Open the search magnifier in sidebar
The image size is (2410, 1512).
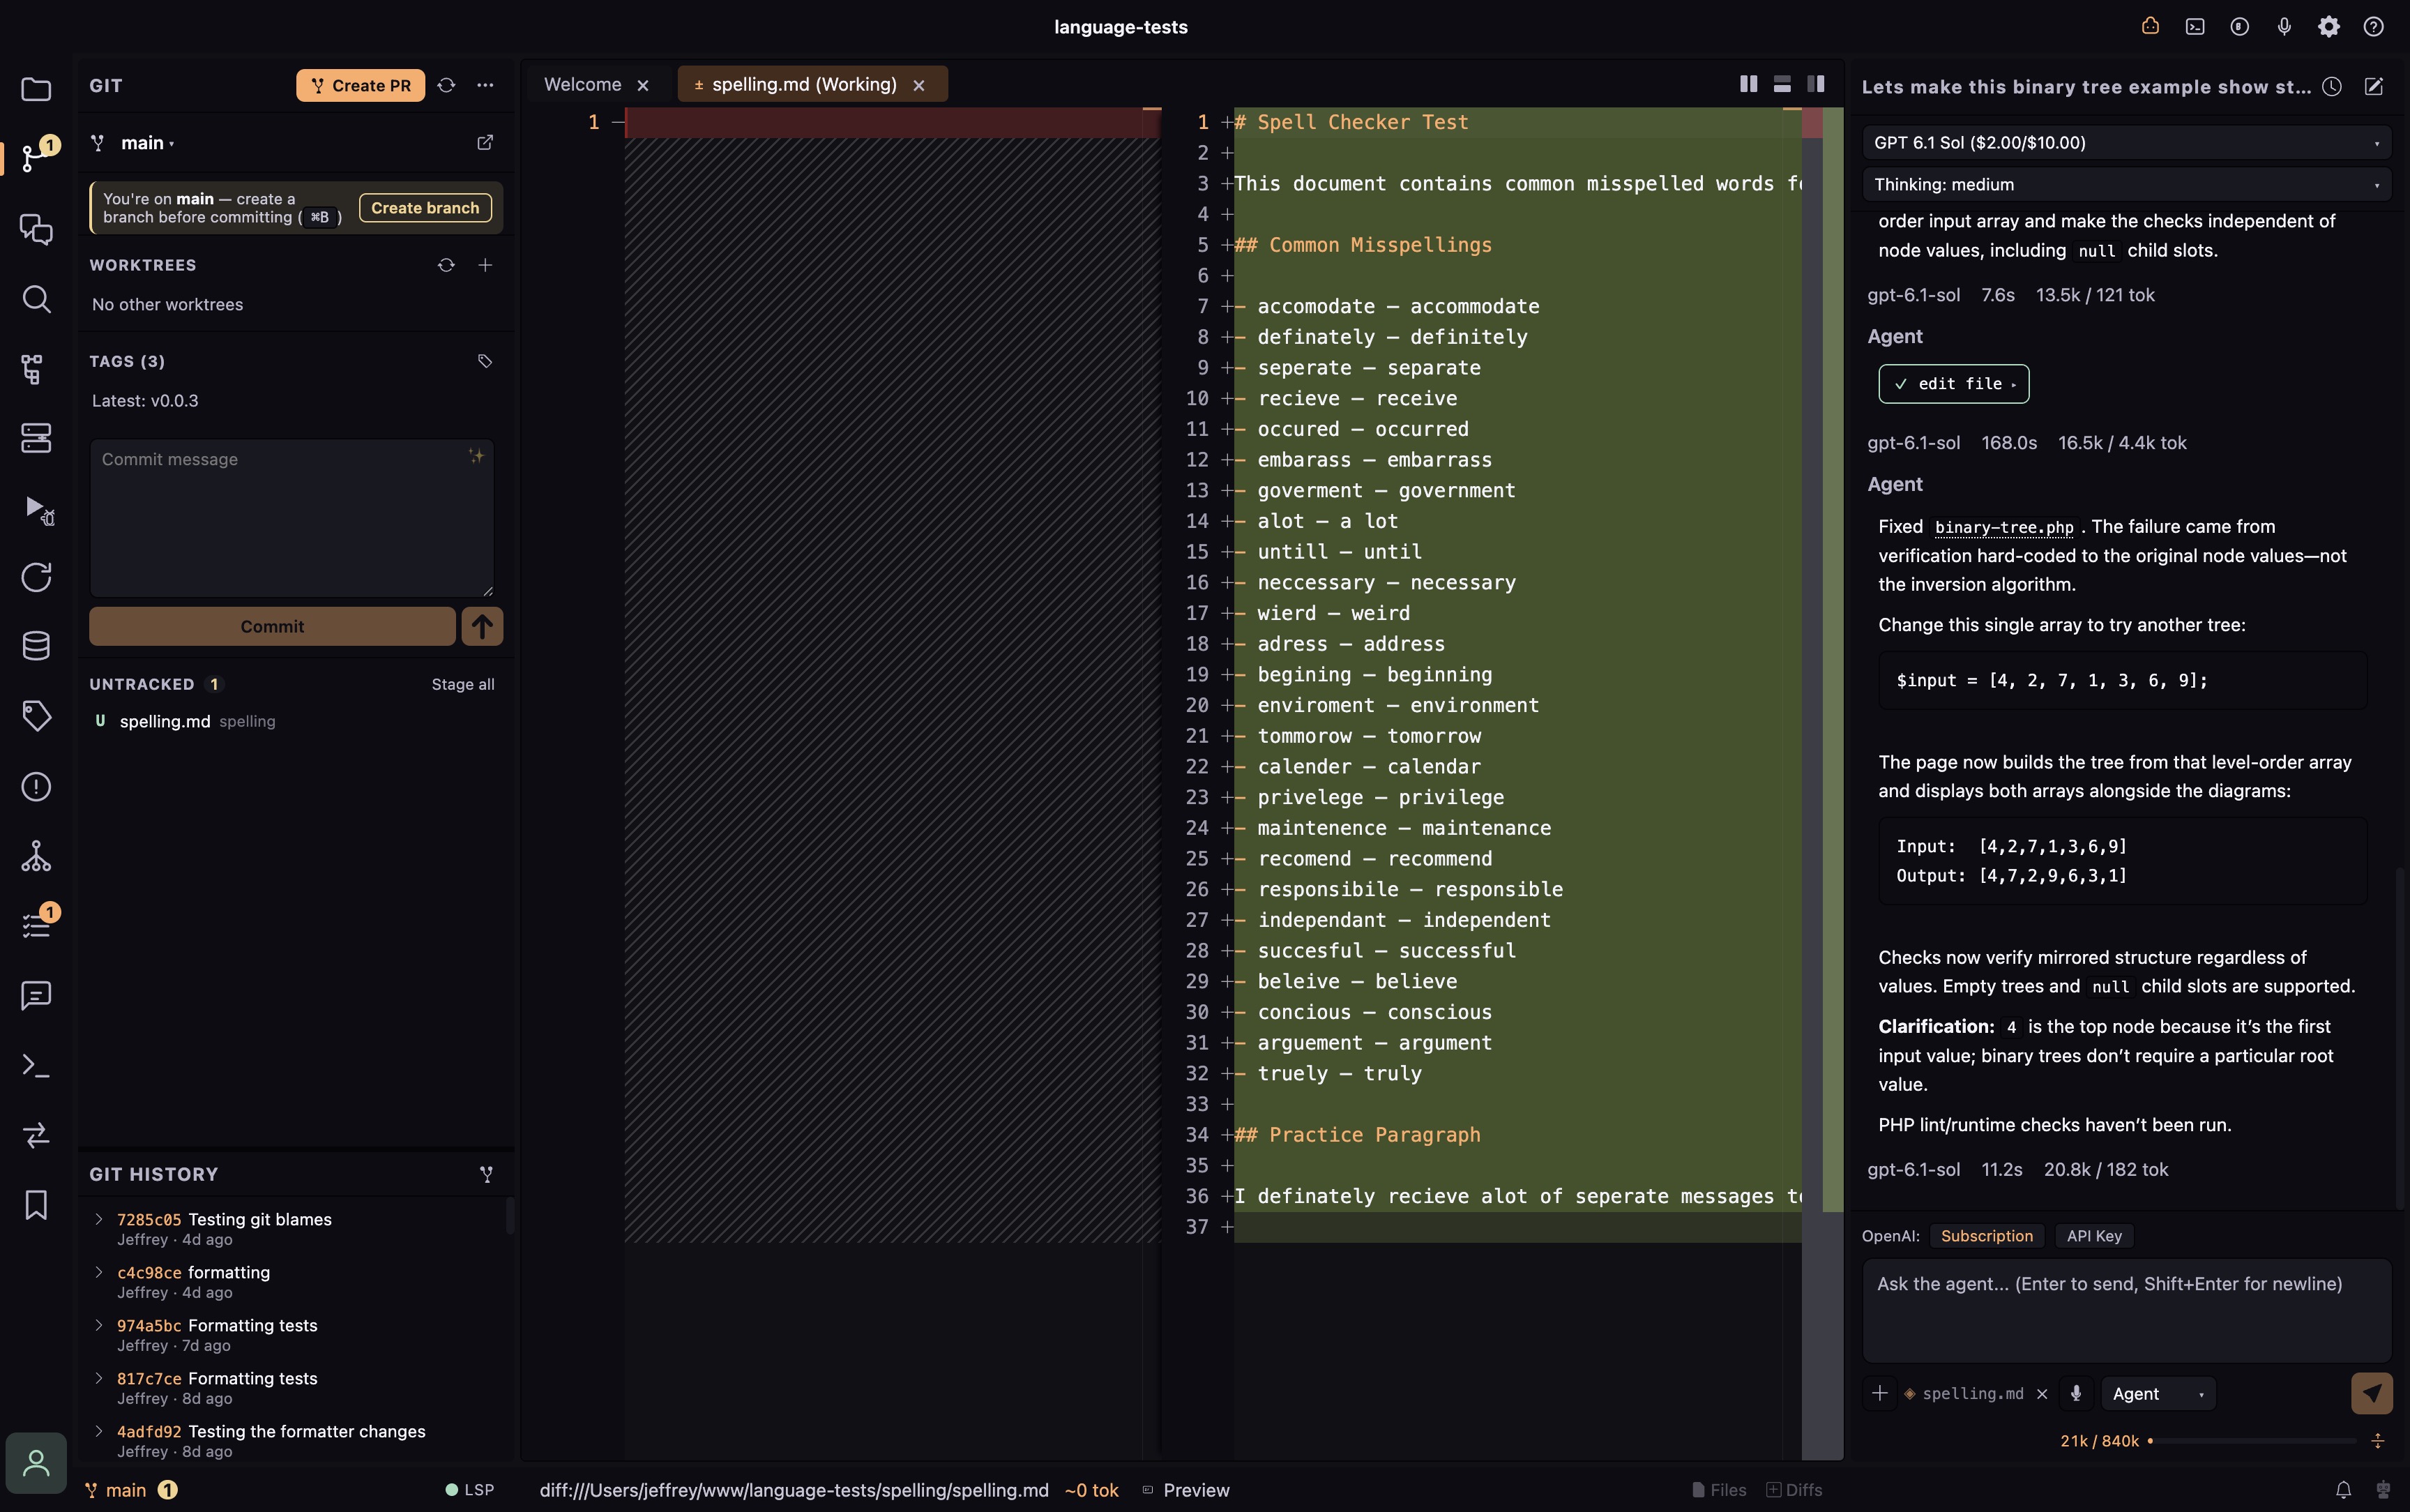(36, 299)
